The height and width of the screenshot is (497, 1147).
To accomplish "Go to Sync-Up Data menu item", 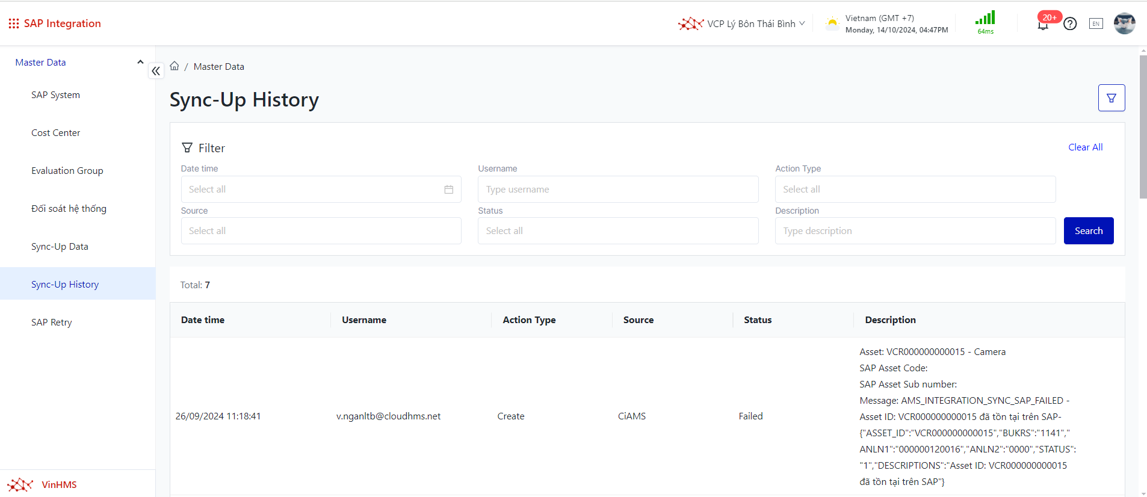I will point(60,247).
